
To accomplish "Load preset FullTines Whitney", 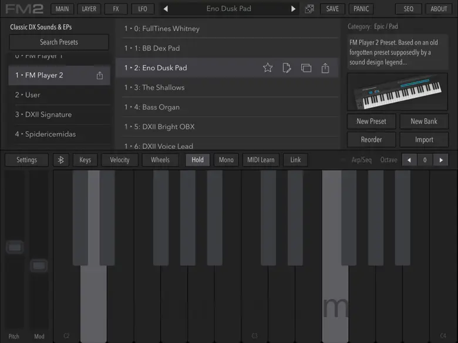I will [227, 29].
